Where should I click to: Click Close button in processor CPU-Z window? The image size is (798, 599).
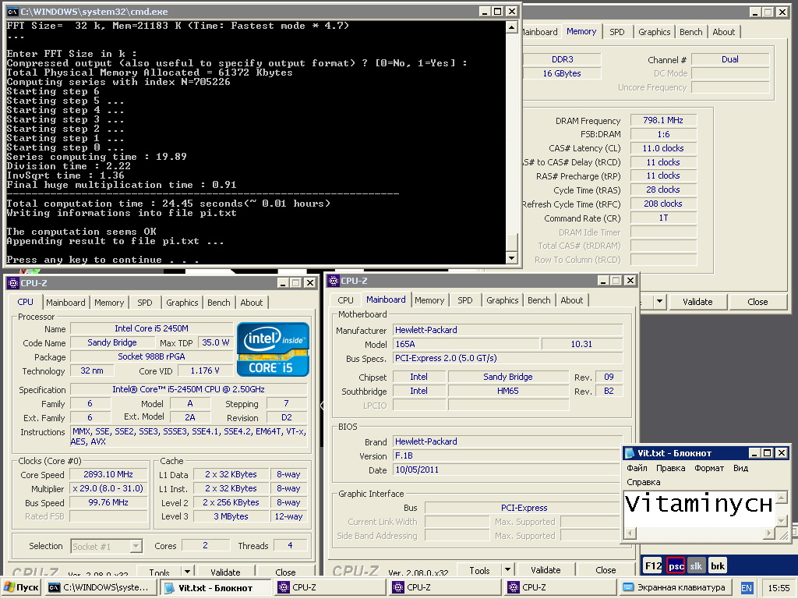click(285, 572)
